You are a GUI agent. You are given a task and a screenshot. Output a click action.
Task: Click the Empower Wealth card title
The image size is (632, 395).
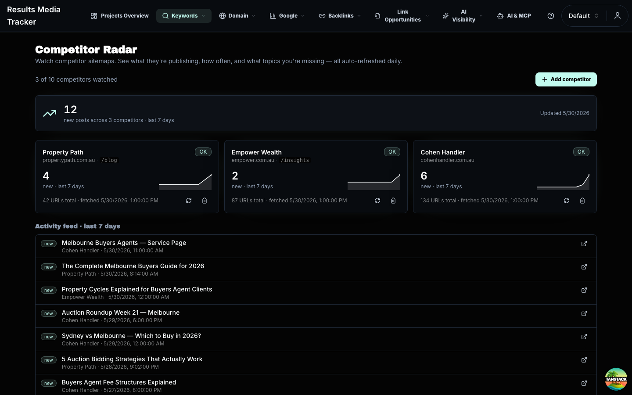pos(257,152)
